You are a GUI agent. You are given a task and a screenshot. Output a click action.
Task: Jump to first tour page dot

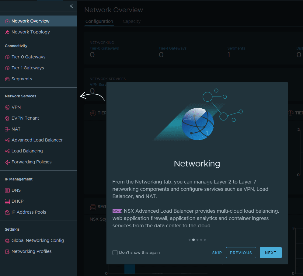(x=189, y=240)
